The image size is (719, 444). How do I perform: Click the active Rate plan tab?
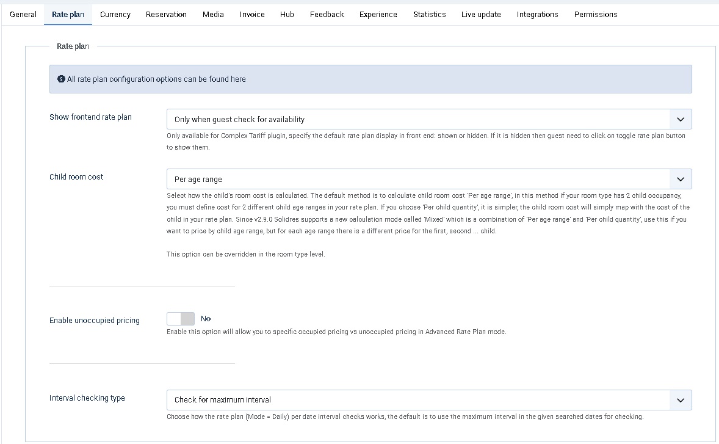pyautogui.click(x=68, y=14)
